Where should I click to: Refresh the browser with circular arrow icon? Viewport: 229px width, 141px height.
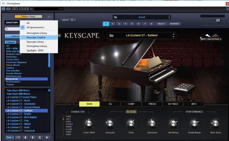40,137
